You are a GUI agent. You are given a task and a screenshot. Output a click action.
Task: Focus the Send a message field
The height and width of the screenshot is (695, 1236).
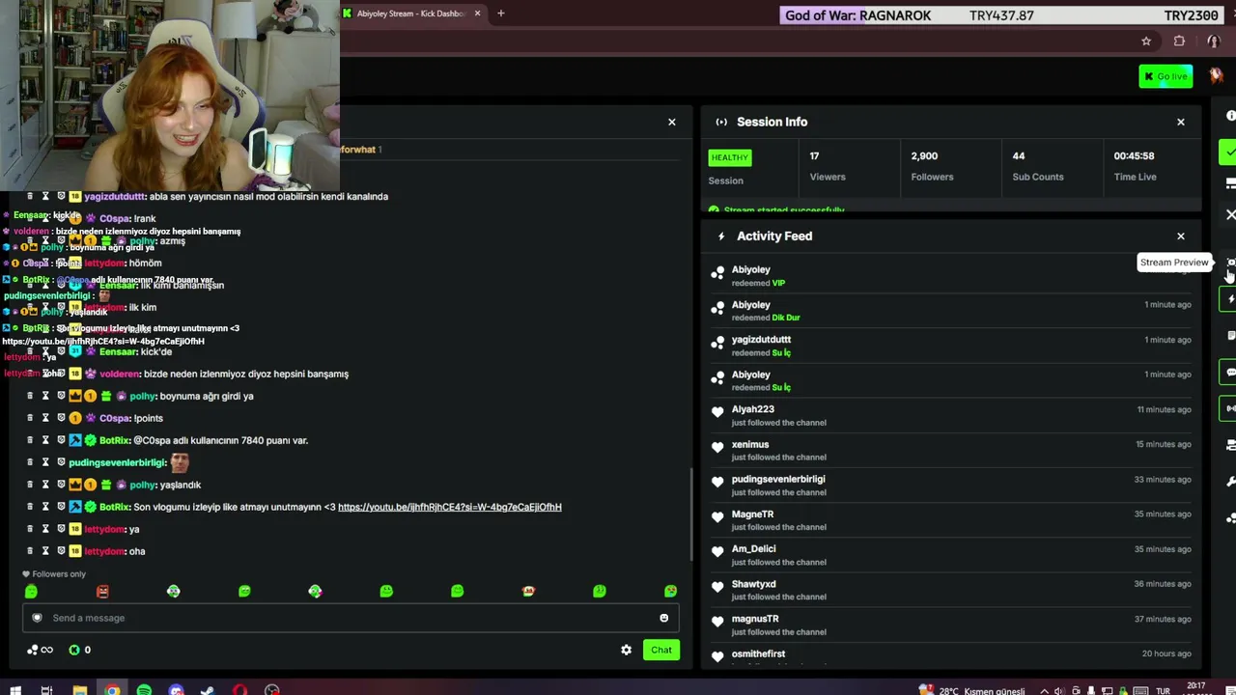(351, 618)
